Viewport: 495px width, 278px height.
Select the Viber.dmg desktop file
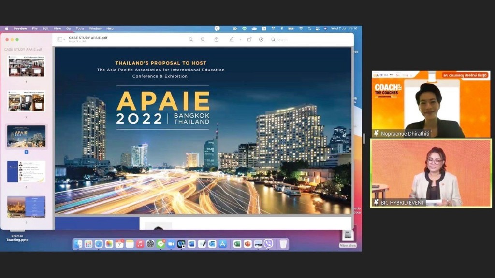tap(348, 238)
